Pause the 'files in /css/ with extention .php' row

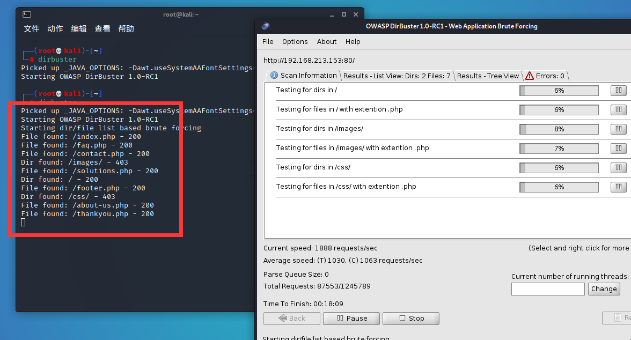618,187
